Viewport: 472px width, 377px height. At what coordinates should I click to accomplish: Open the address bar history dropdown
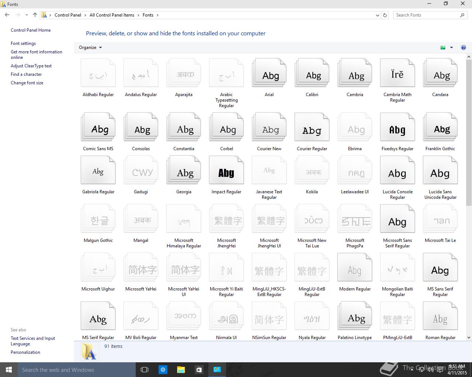click(x=377, y=15)
